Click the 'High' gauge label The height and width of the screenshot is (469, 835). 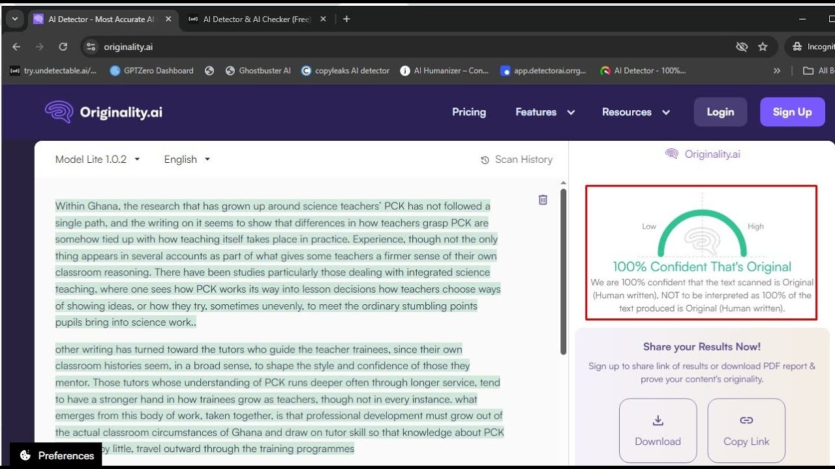pyautogui.click(x=755, y=227)
